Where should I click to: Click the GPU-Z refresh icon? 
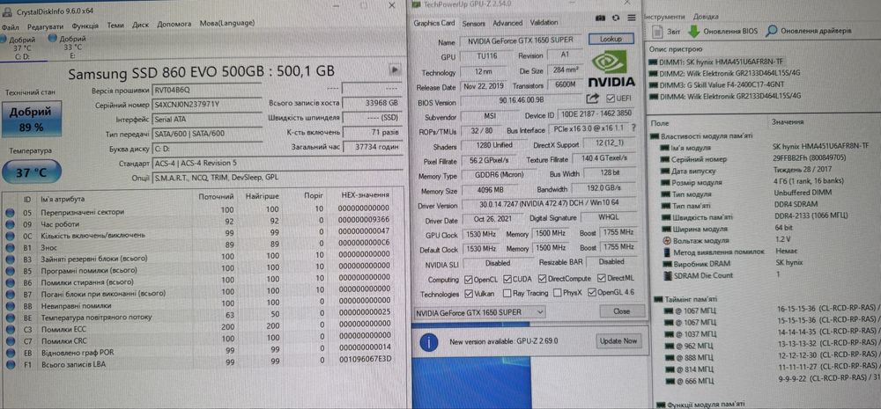[x=615, y=18]
